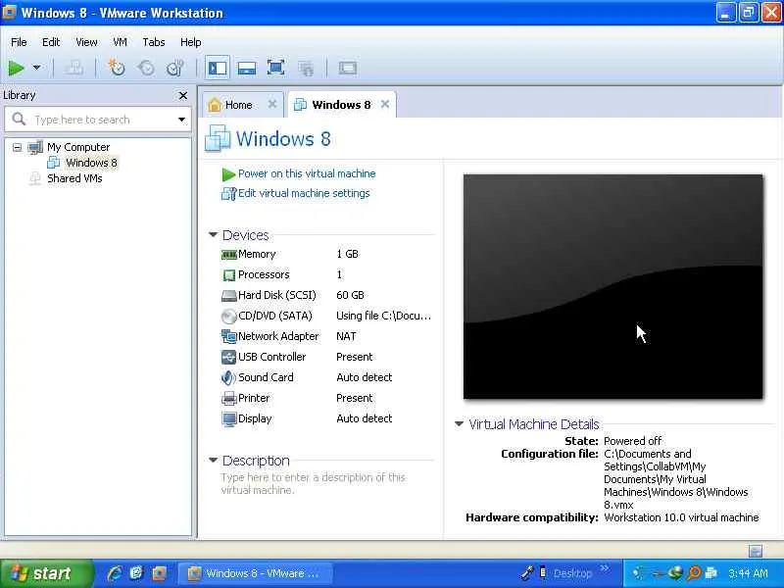784x588 pixels.
Task: Click the Printer device
Action: pos(254,398)
